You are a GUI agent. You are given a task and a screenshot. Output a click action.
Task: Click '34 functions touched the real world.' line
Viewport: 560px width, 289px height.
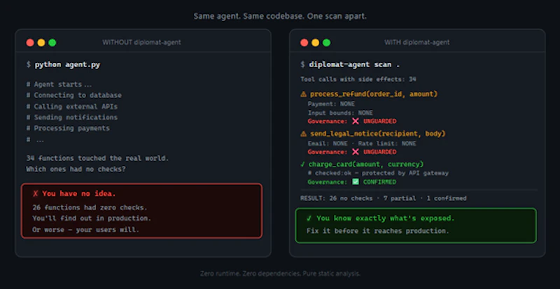pos(97,158)
